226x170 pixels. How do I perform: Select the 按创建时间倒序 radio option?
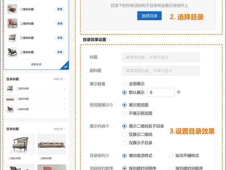coord(124,168)
